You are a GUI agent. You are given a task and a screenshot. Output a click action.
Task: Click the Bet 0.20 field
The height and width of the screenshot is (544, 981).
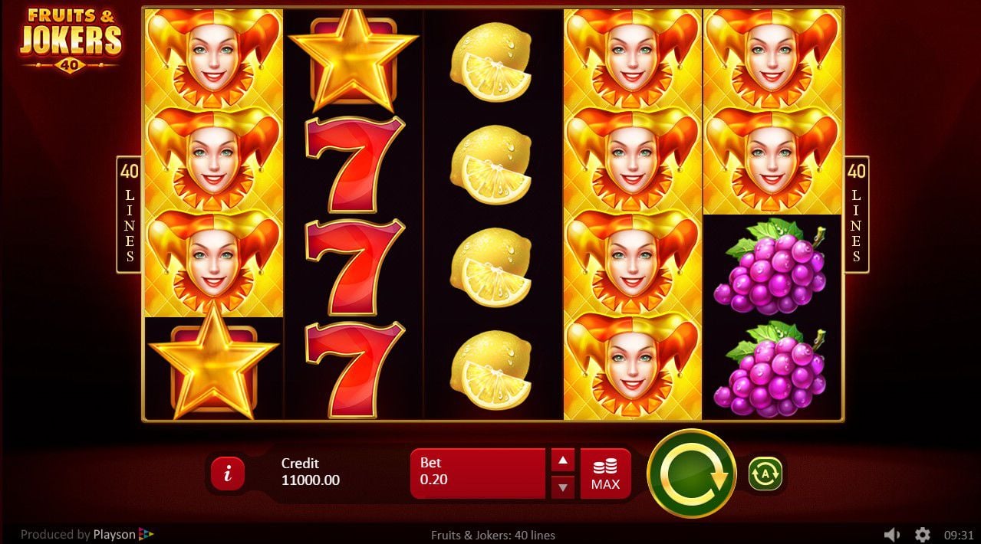(x=478, y=474)
